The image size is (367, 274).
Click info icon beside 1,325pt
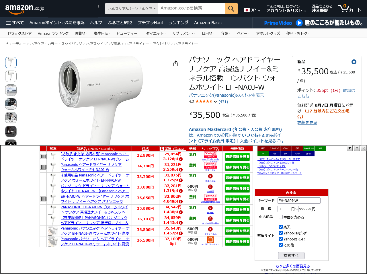tap(181, 180)
